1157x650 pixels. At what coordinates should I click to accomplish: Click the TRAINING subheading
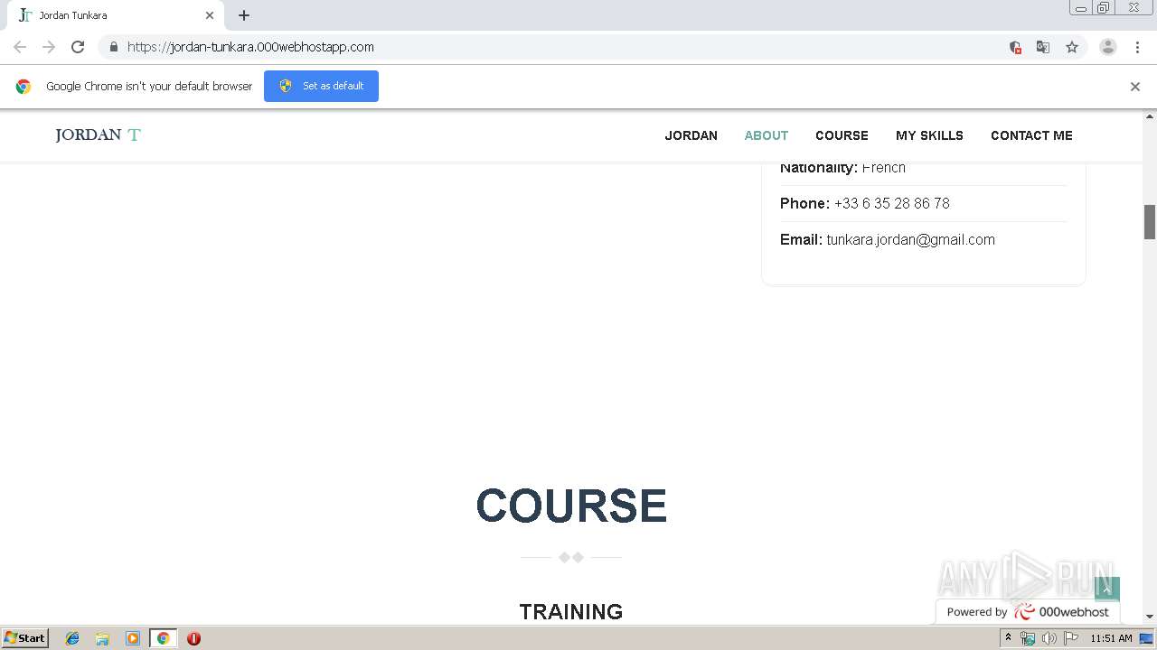pyautogui.click(x=571, y=611)
